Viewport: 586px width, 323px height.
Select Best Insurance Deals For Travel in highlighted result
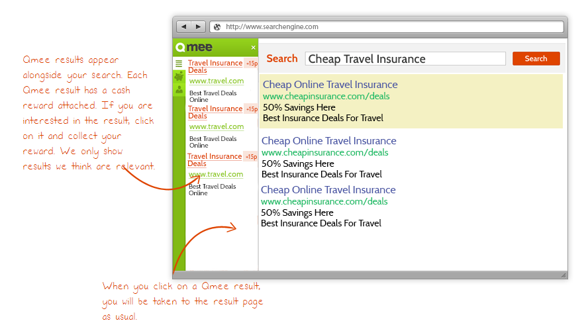323,118
